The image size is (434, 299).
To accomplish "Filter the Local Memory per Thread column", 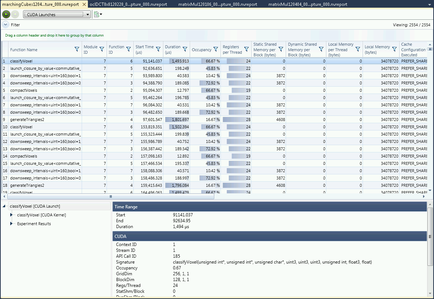I will pyautogui.click(x=358, y=49).
